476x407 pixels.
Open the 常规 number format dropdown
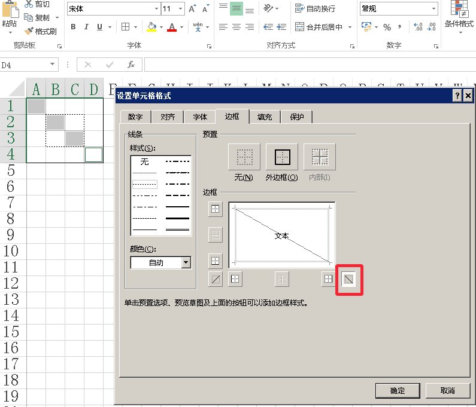point(433,8)
